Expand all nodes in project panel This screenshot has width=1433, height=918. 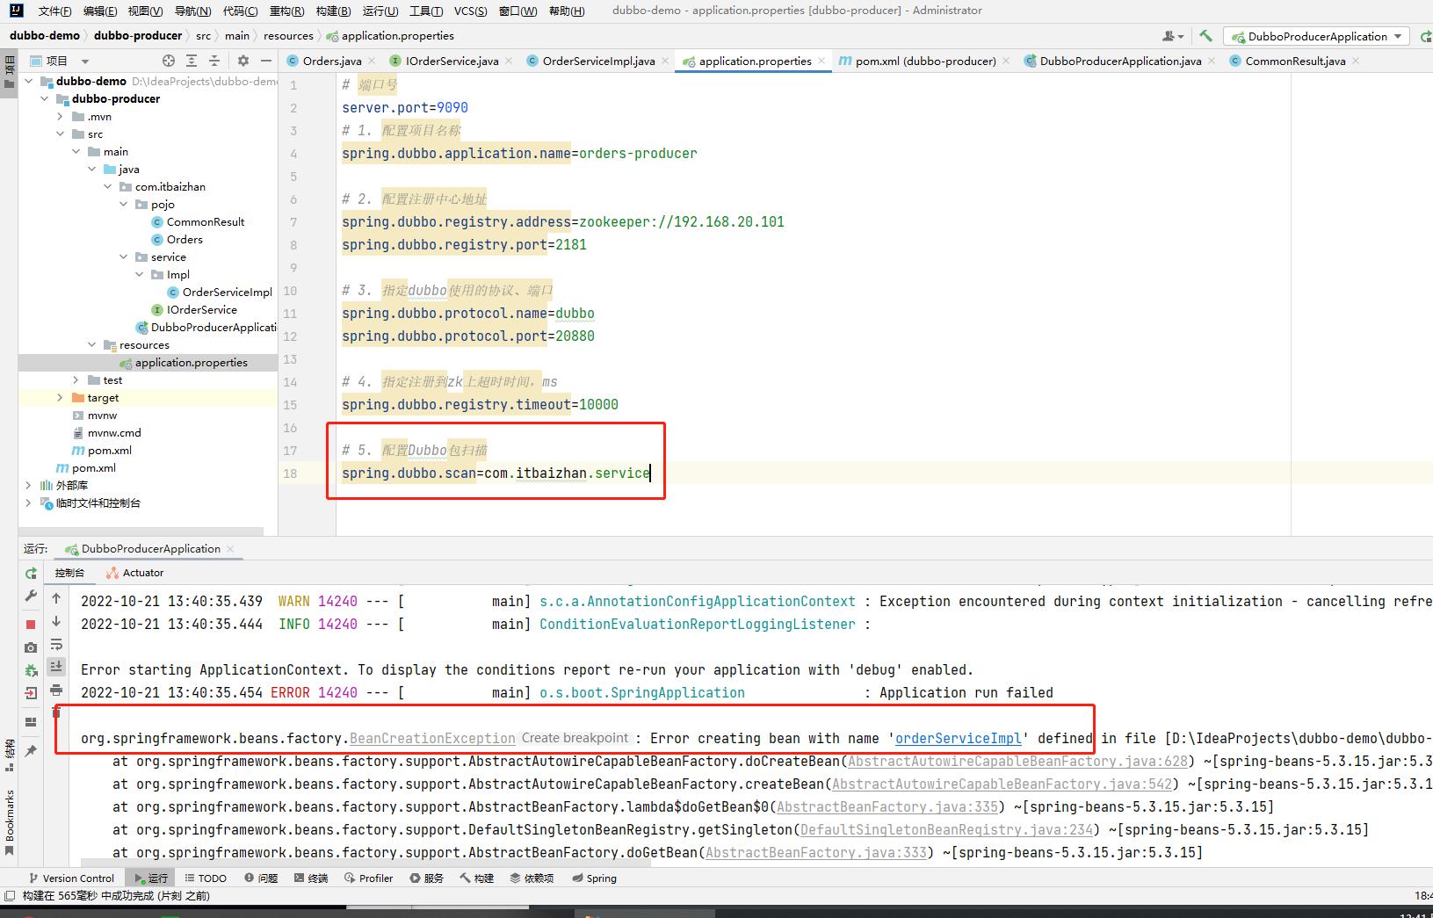click(192, 61)
